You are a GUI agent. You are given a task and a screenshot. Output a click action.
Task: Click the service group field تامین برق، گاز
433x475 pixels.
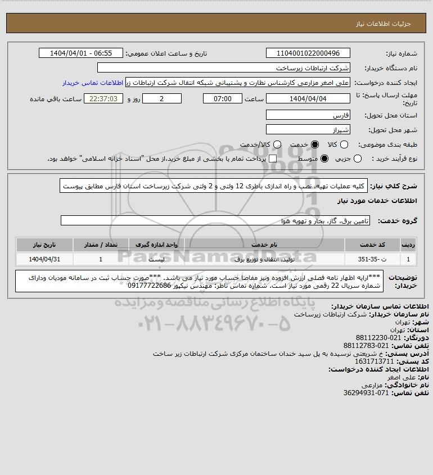(215, 221)
